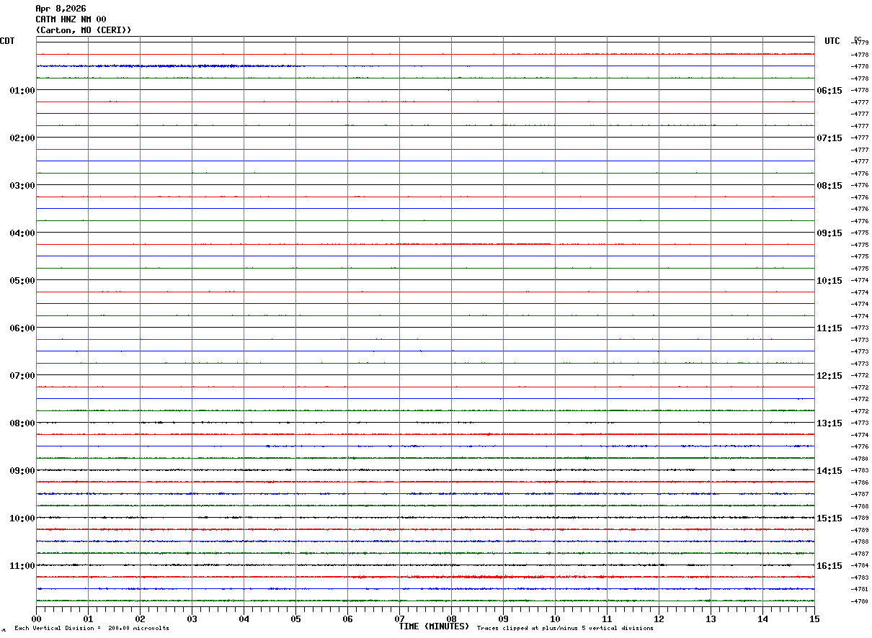Image resolution: width=872 pixels, height=638 pixels.
Task: Click the CDT timezone label
Action: (7, 41)
